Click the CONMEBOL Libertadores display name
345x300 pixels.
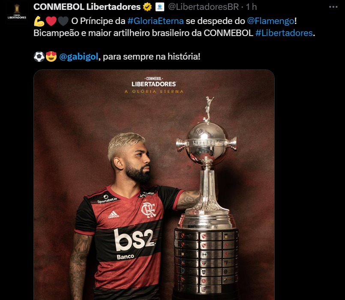click(x=87, y=7)
